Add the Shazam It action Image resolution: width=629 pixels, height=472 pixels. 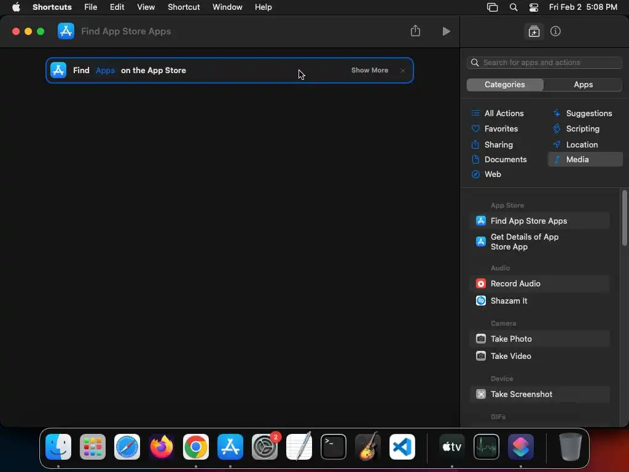coord(539,301)
